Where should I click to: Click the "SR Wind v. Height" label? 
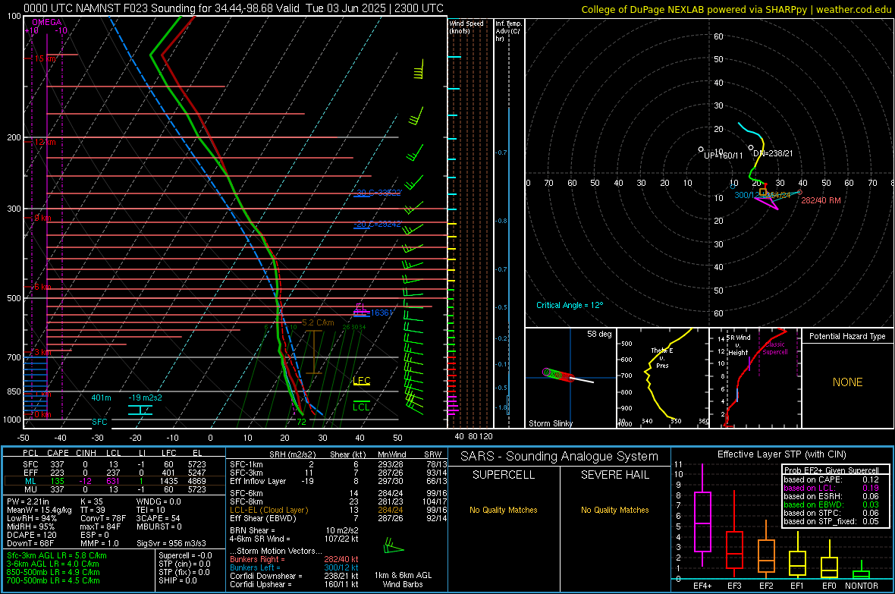pyautogui.click(x=739, y=345)
